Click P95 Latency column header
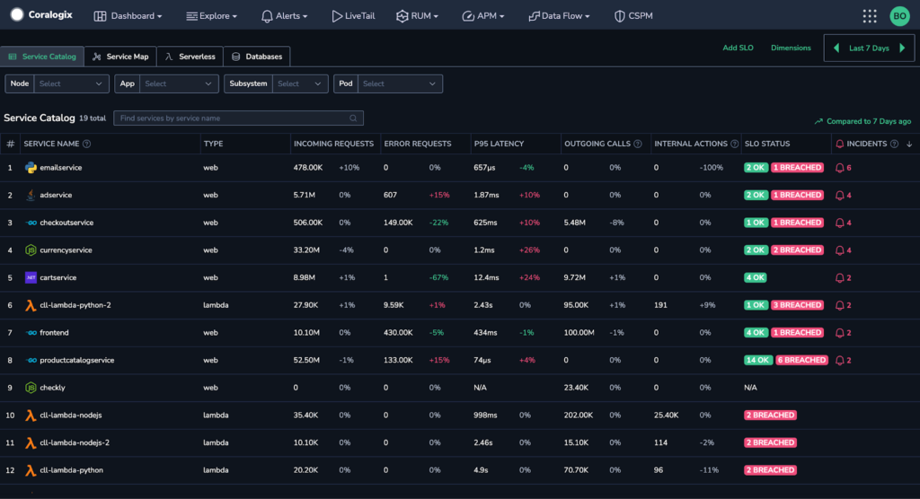 click(x=499, y=144)
